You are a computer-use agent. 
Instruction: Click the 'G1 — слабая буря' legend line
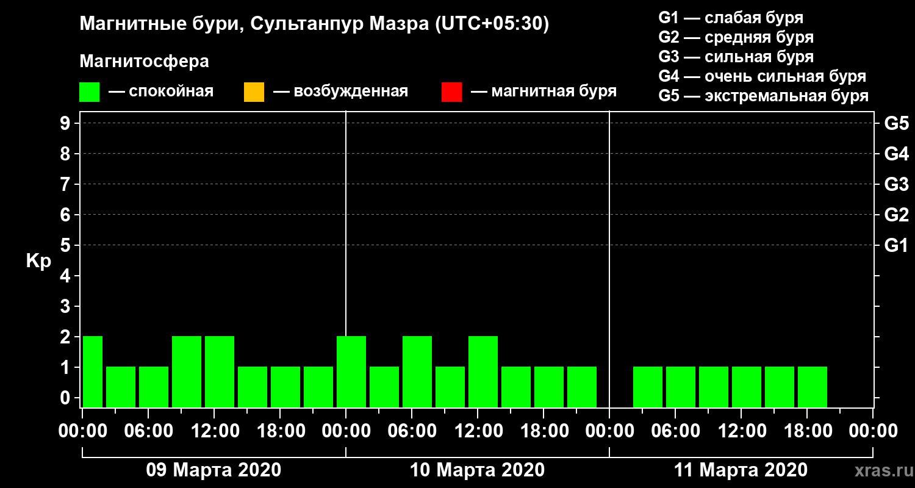point(731,18)
